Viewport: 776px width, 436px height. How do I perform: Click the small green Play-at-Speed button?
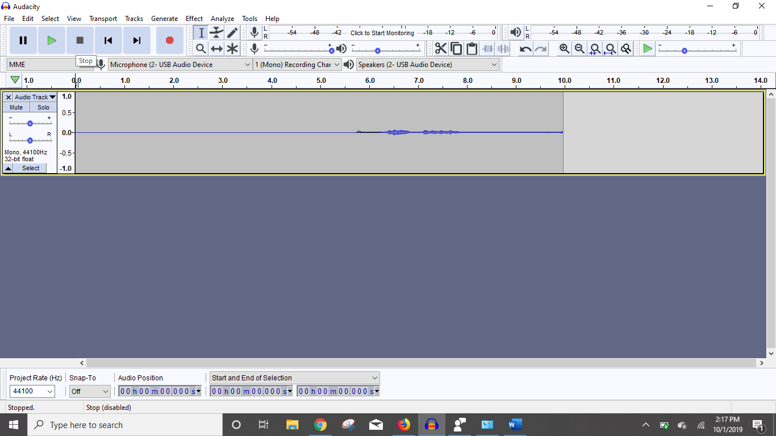coord(648,49)
